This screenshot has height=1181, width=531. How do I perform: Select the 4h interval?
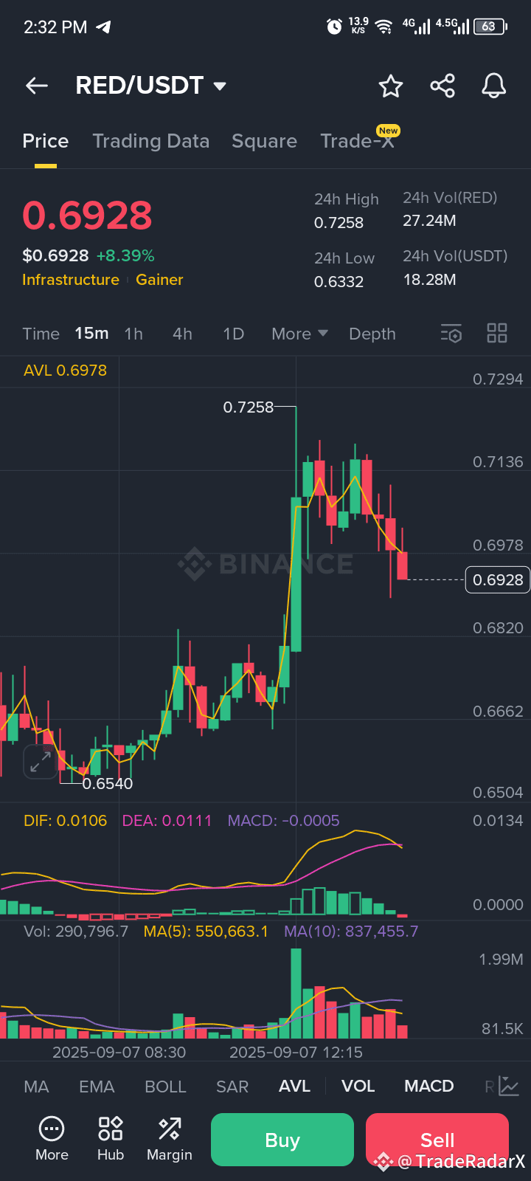pyautogui.click(x=182, y=334)
